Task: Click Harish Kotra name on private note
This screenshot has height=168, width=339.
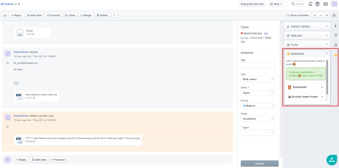Action: point(21,116)
